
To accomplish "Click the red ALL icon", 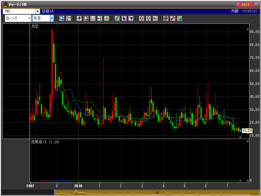I will pos(155,18).
